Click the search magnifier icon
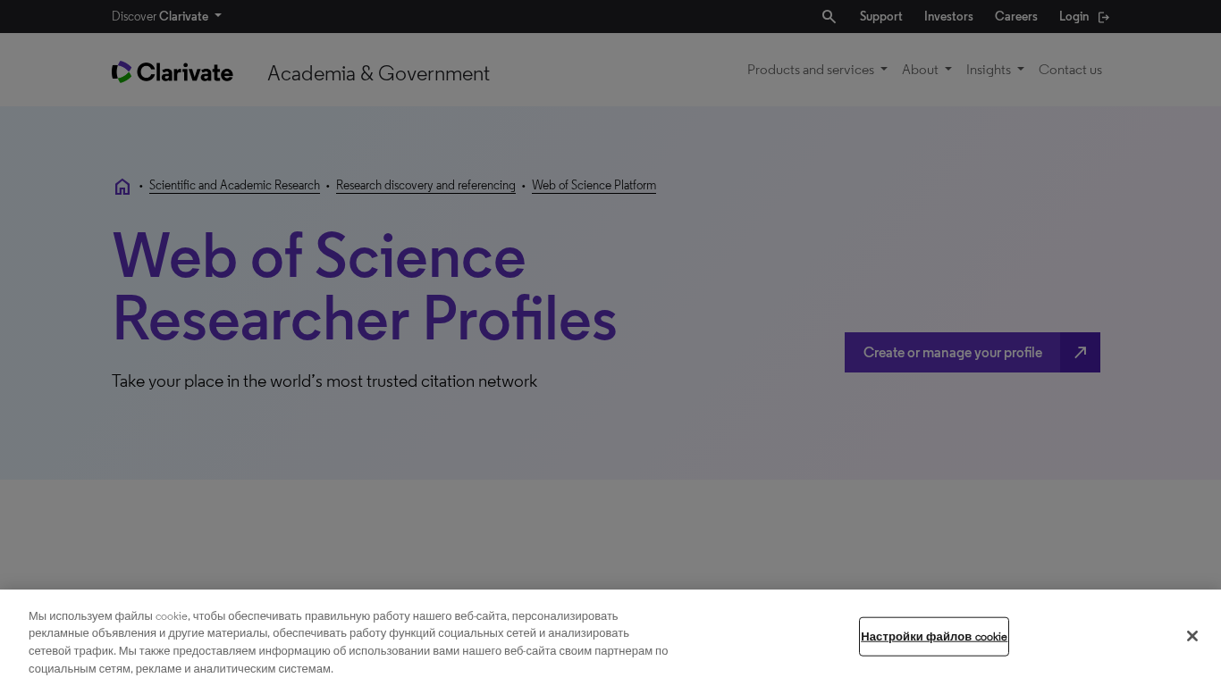 click(x=829, y=17)
